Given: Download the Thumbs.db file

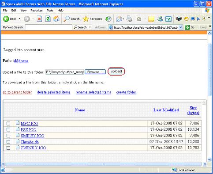Looking at the screenshot, I should point(30,142).
